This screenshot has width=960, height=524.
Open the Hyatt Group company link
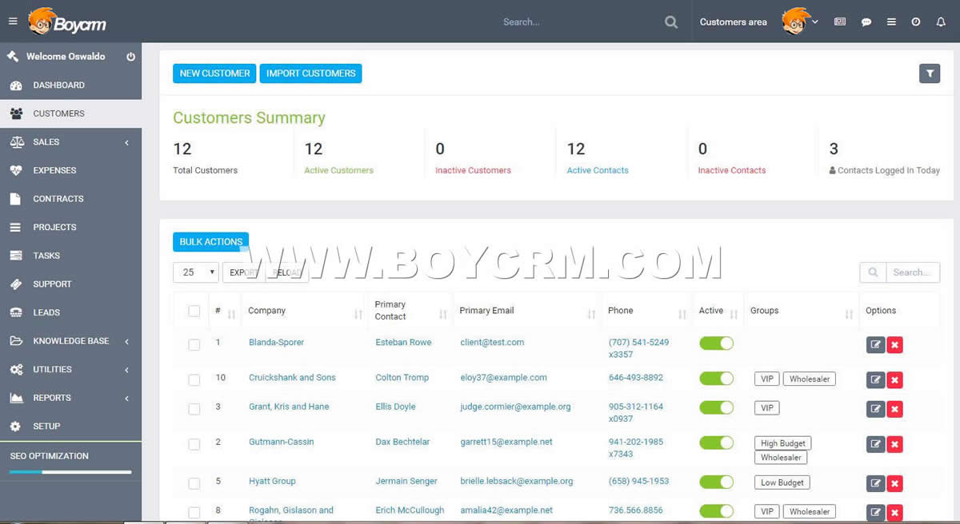pos(272,482)
